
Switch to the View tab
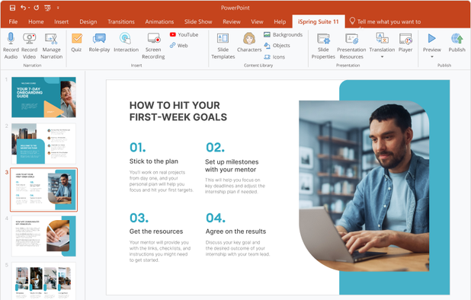(257, 21)
